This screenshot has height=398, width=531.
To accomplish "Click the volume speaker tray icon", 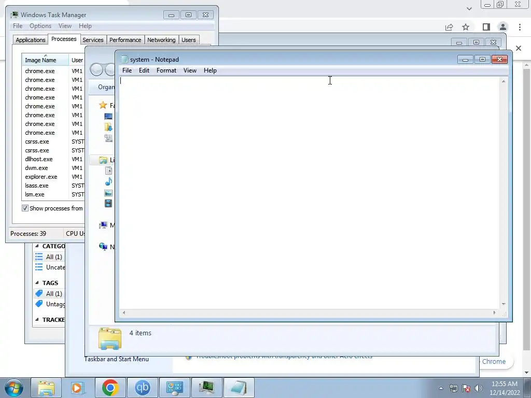I will [x=478, y=388].
